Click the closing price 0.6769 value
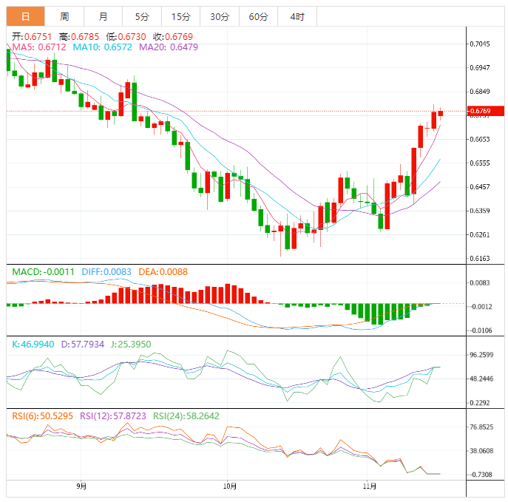Screen dimensions: 508x502 [179, 37]
